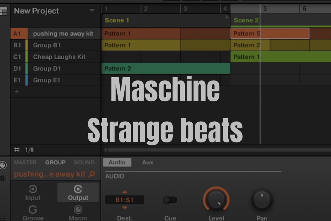331x221 pixels.
Task: Open the Groove properties page
Action: (x=33, y=212)
